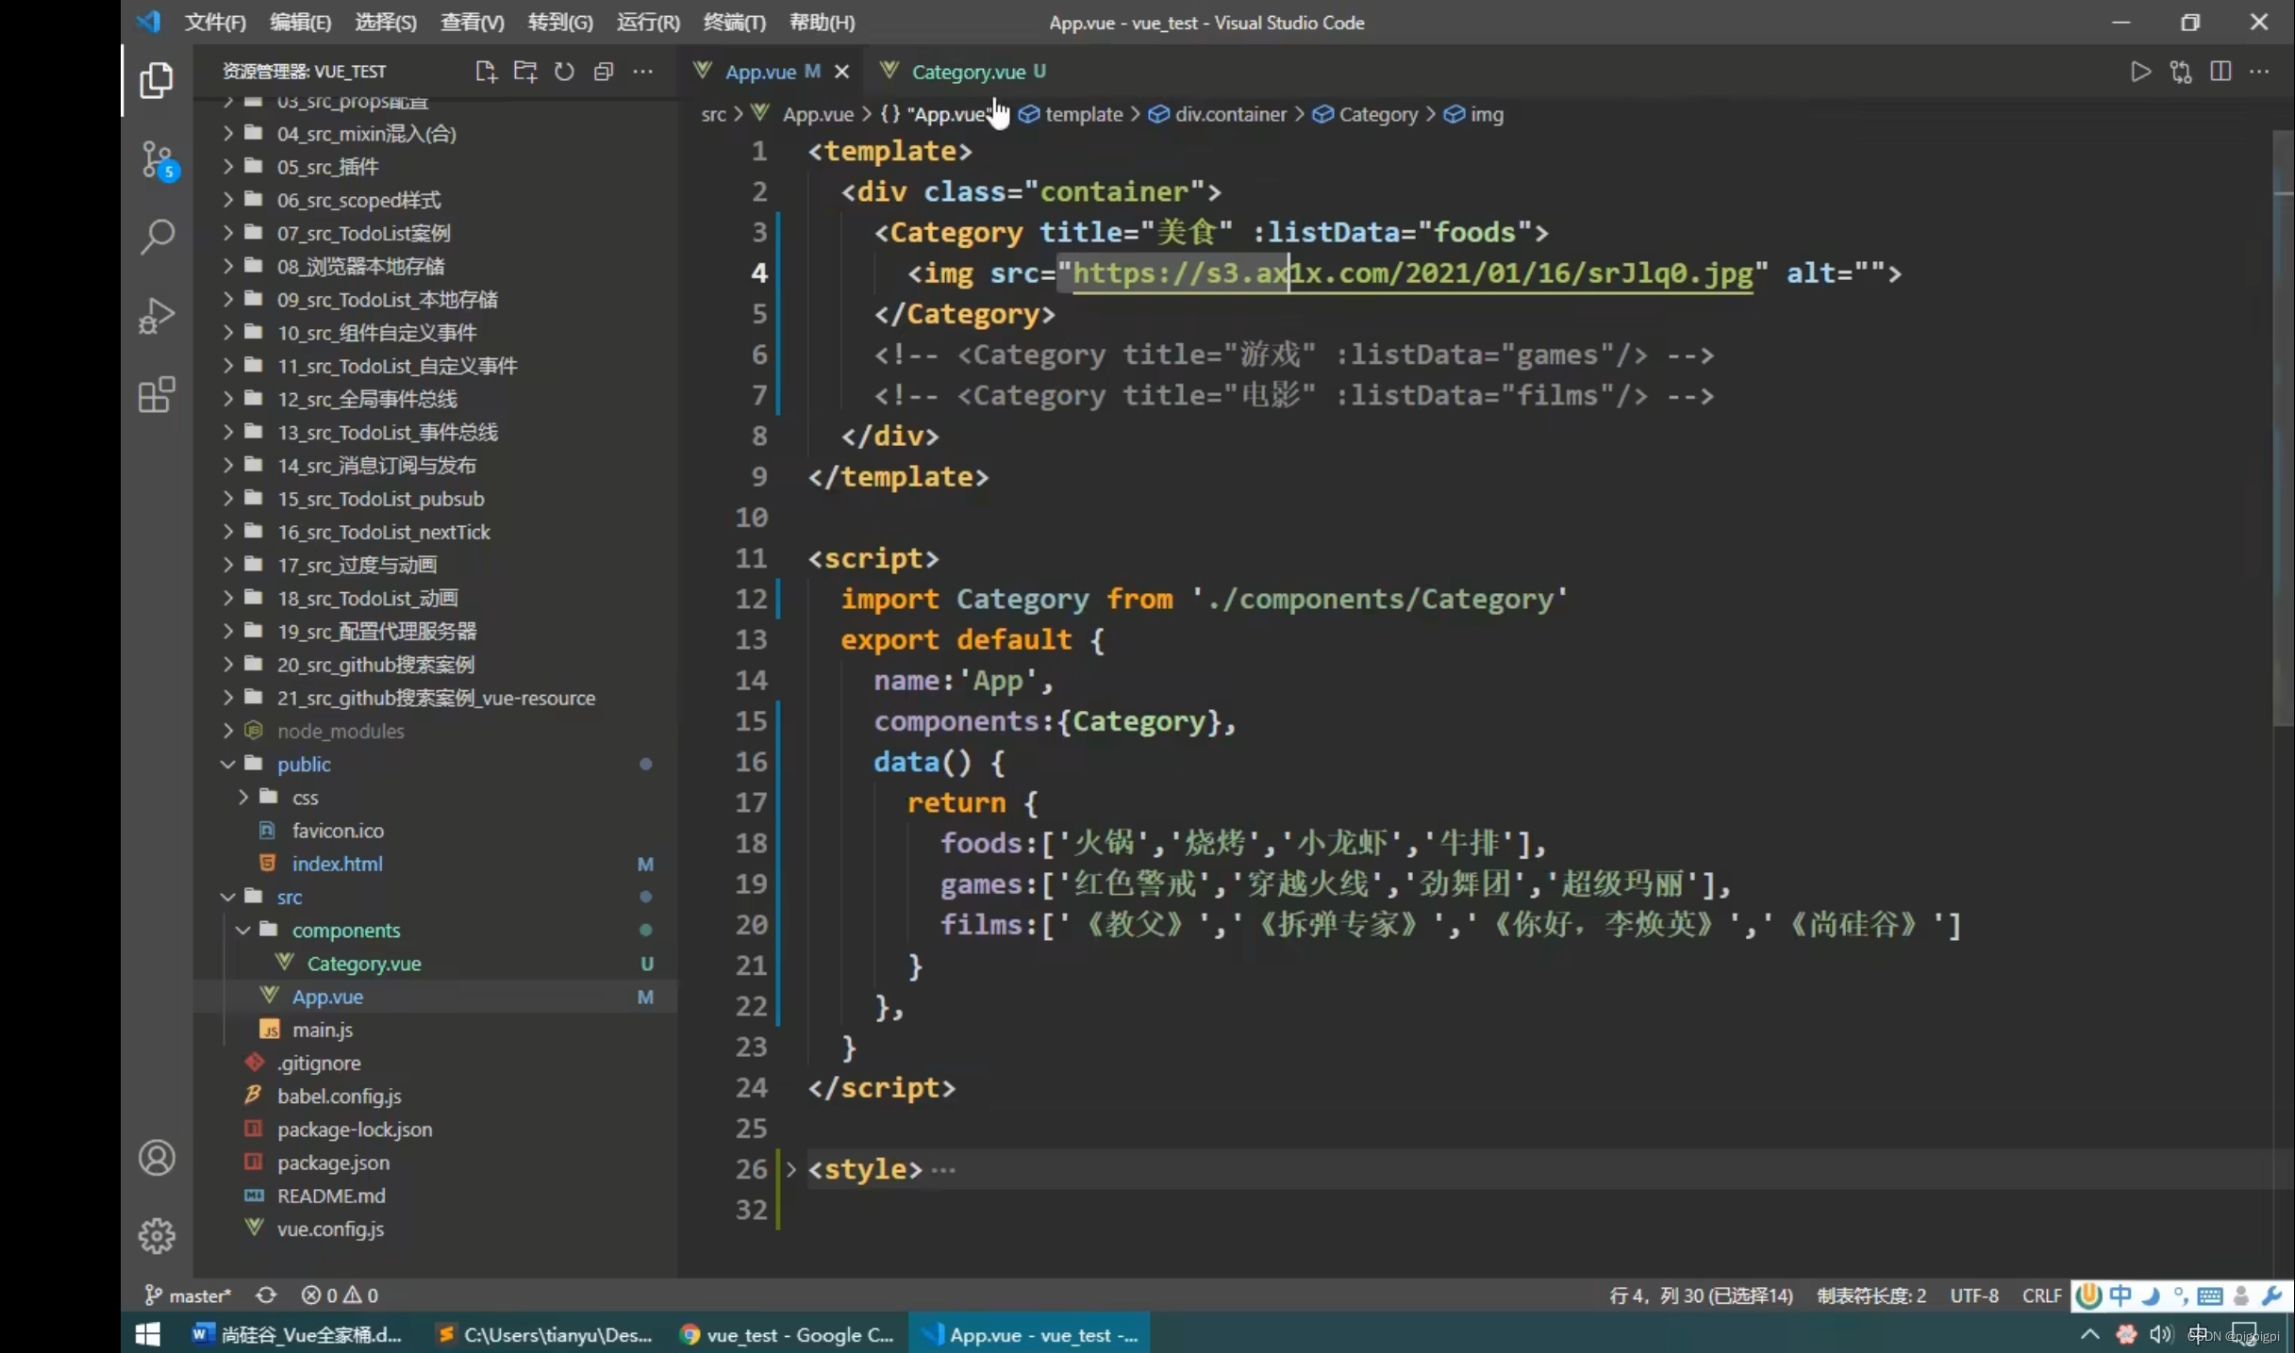Switch to Chrome vue_test window in taskbar
Screen dimensions: 2295x1353
click(787, 1334)
